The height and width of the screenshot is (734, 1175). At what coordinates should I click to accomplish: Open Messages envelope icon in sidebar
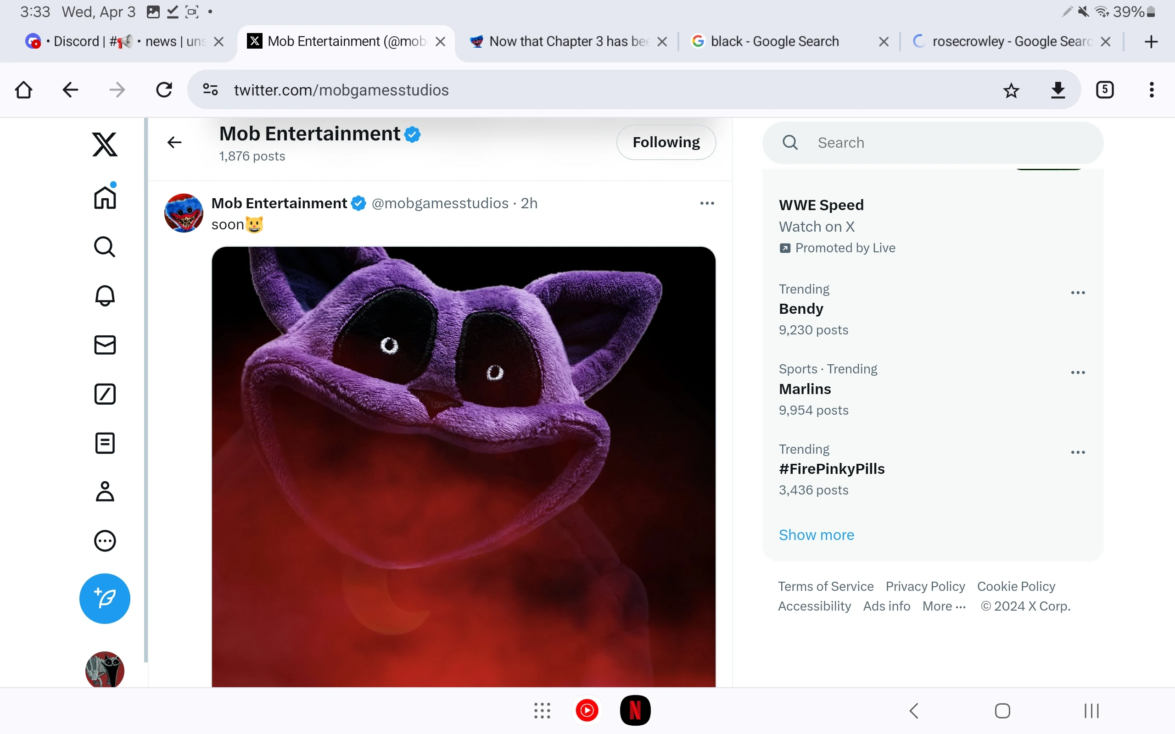[x=104, y=345]
